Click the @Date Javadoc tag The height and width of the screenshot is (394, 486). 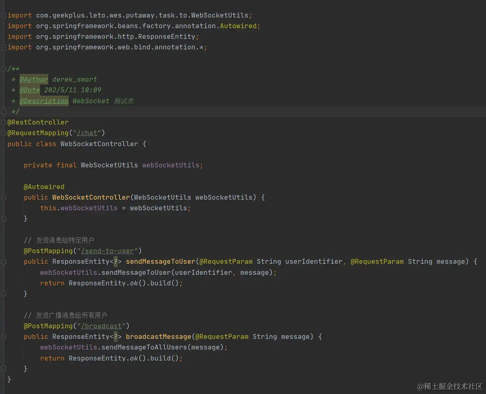tap(30, 90)
